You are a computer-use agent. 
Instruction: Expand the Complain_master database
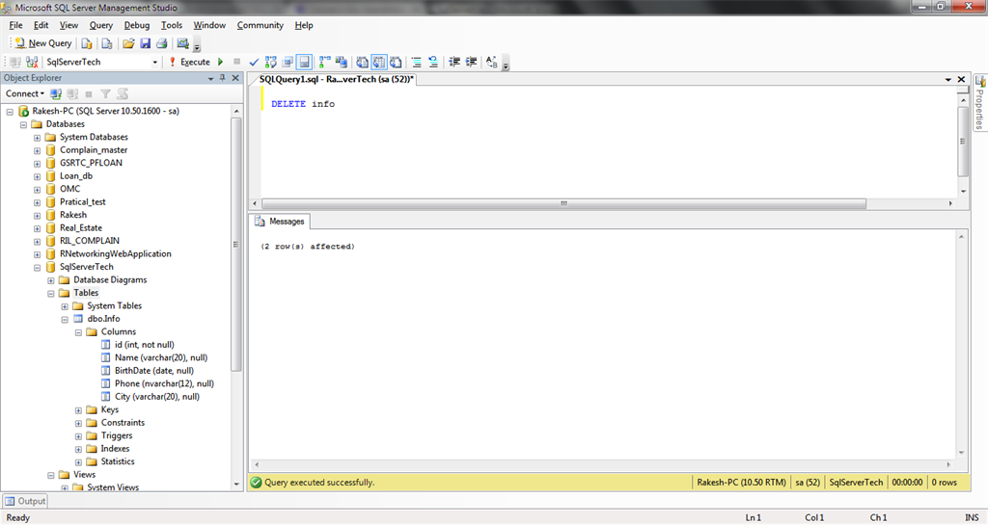(x=38, y=150)
